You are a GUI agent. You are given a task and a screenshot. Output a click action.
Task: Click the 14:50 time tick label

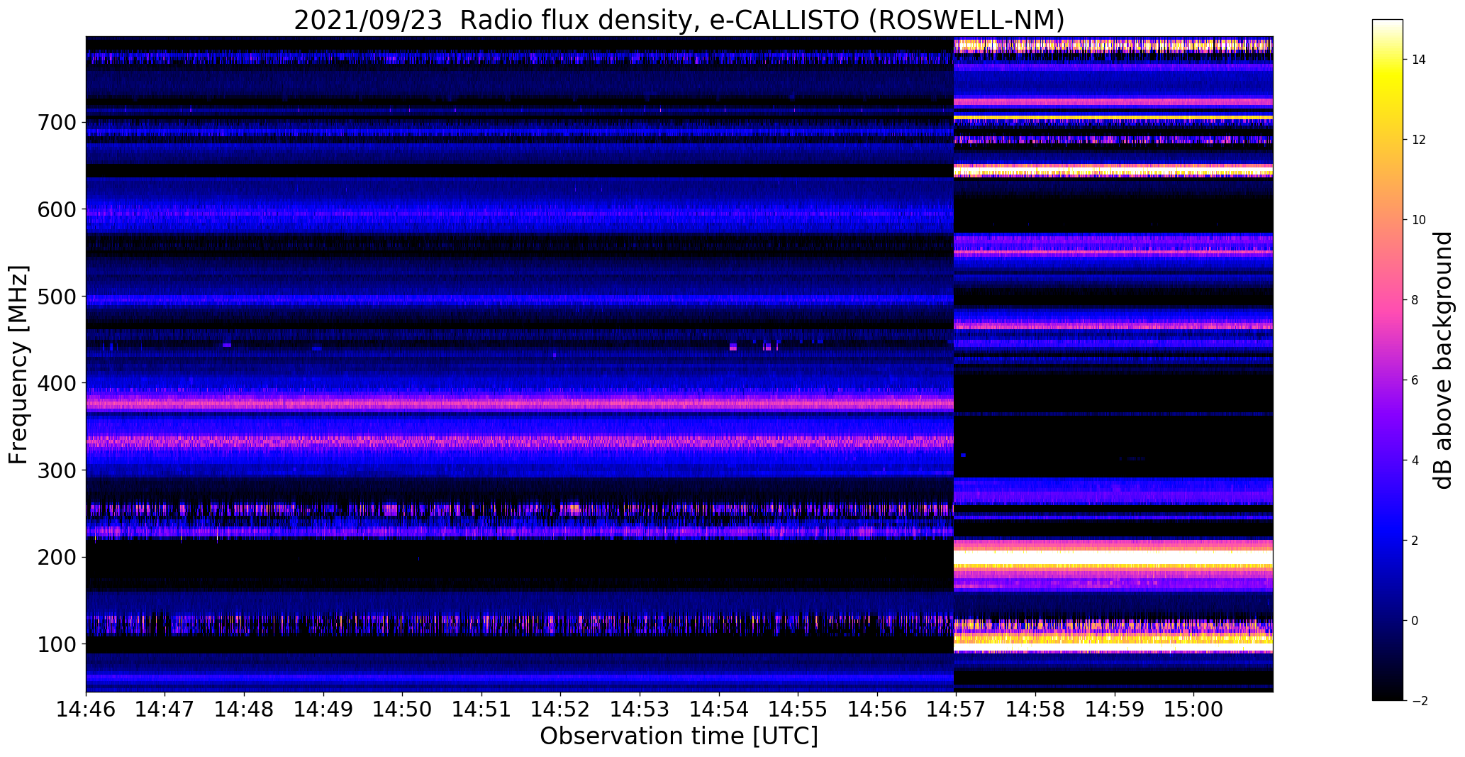point(403,709)
